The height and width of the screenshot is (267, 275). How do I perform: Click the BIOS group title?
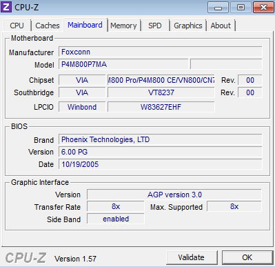click(19, 126)
